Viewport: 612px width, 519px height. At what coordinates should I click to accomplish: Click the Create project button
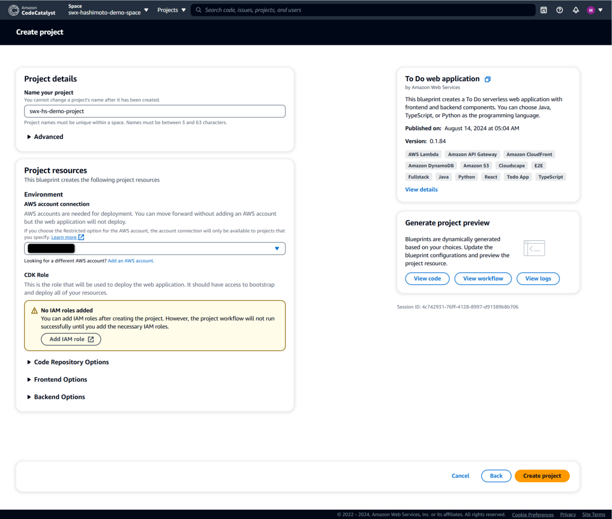point(542,476)
